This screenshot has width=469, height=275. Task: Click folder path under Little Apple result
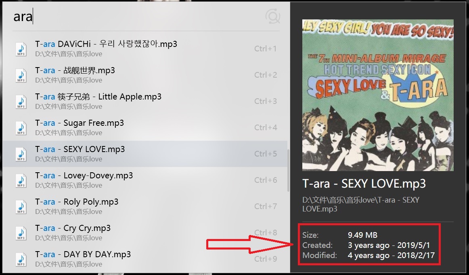(69, 107)
